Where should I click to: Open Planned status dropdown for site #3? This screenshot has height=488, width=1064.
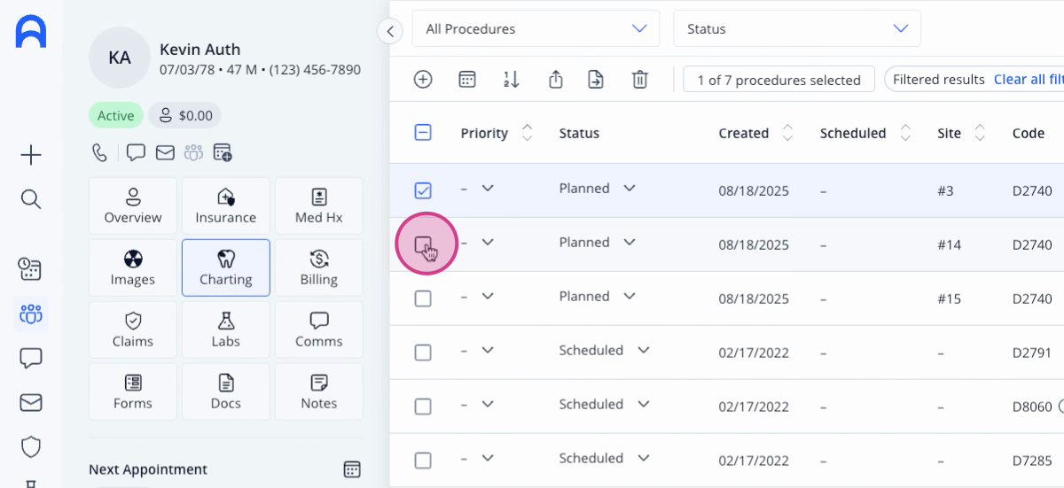[630, 188]
